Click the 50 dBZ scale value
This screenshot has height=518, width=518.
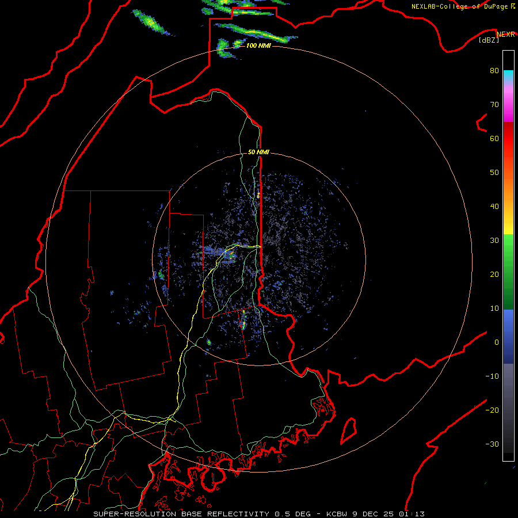(x=494, y=173)
